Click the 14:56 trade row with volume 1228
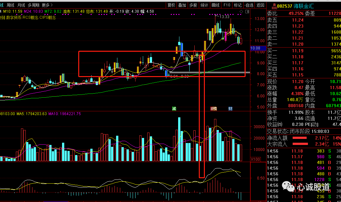 304,180
